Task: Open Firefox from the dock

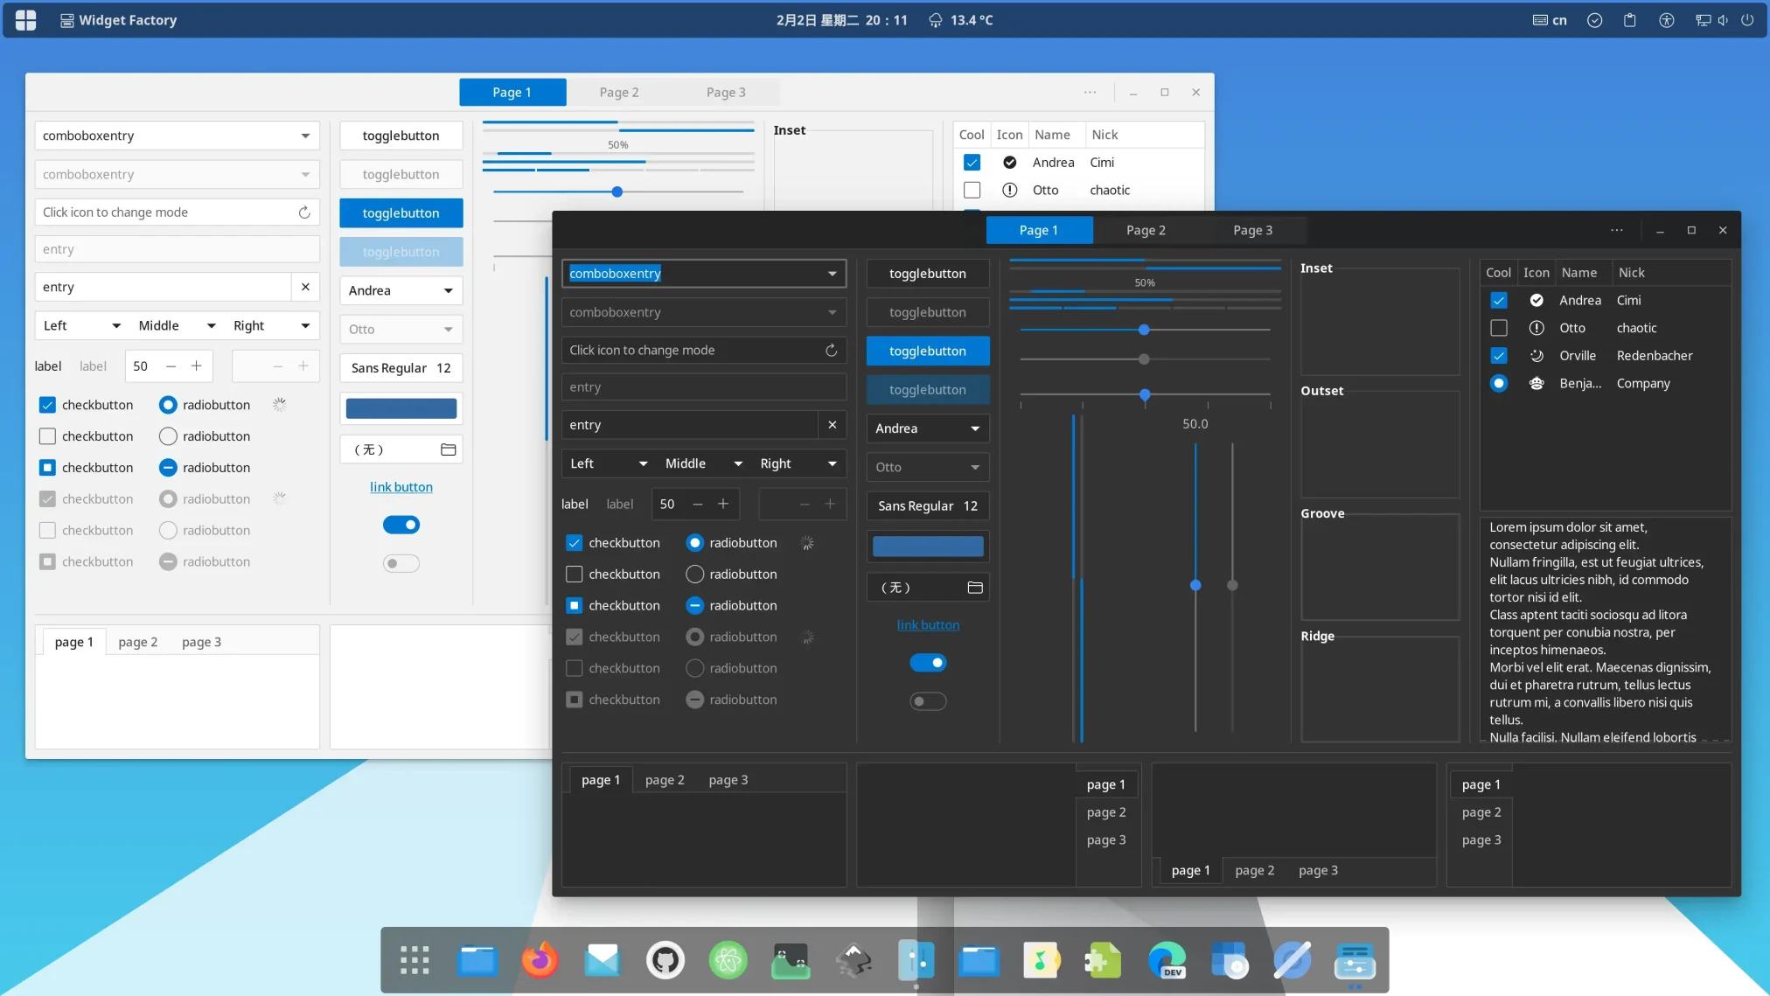Action: [540, 960]
